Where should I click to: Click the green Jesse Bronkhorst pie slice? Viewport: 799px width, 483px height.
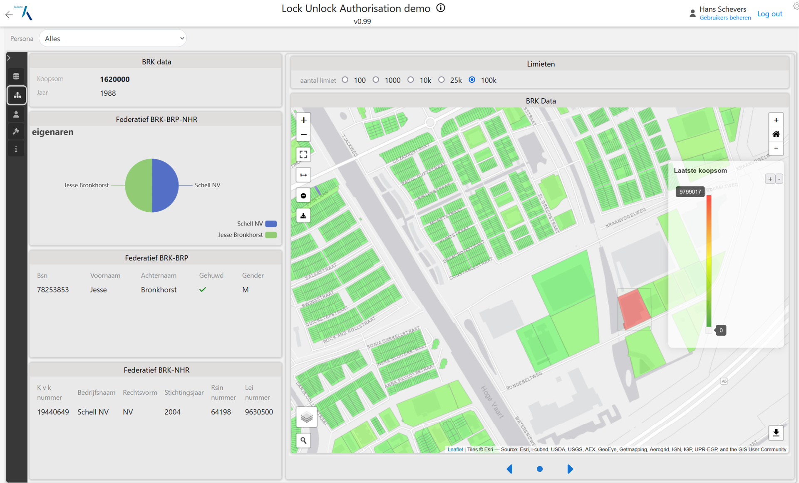138,186
